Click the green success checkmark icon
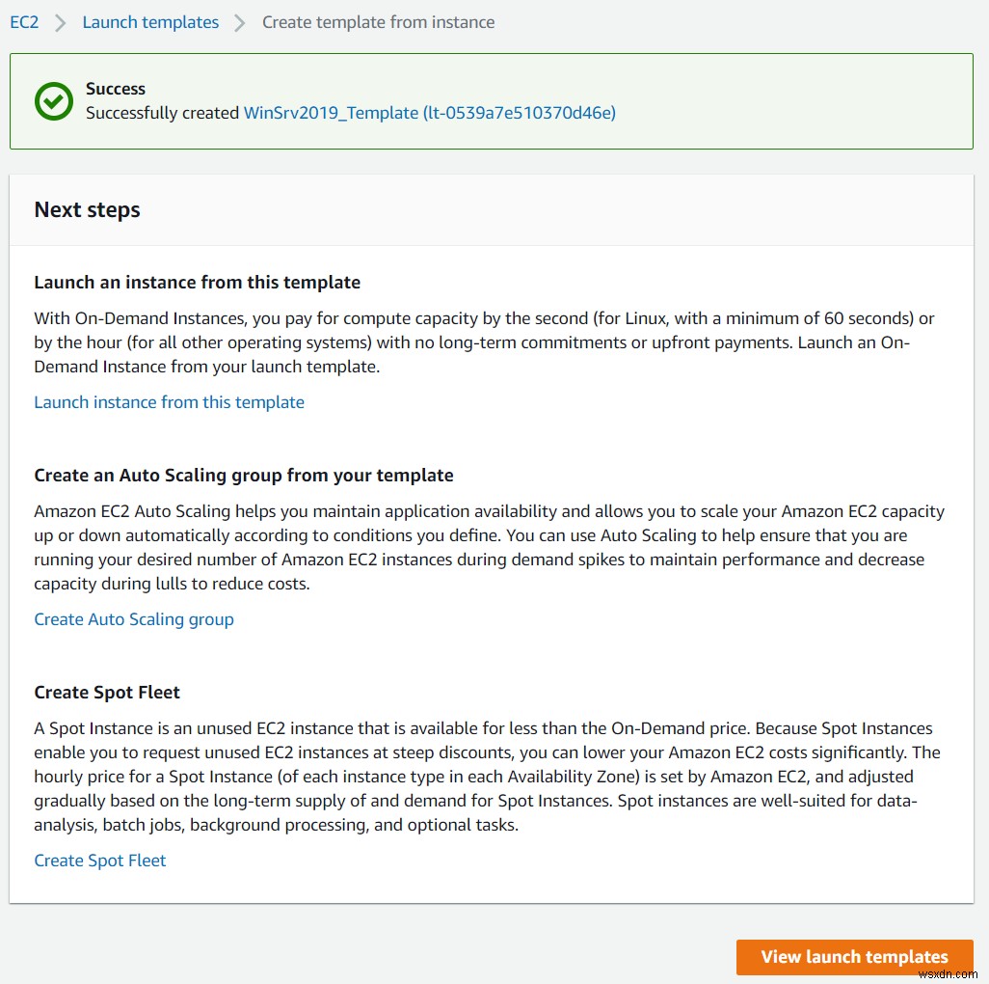This screenshot has height=984, width=989. click(x=53, y=101)
